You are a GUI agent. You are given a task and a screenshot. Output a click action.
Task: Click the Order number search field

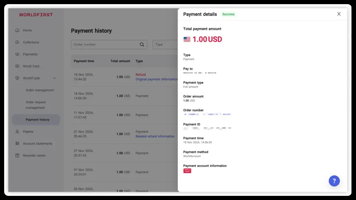coord(105,45)
